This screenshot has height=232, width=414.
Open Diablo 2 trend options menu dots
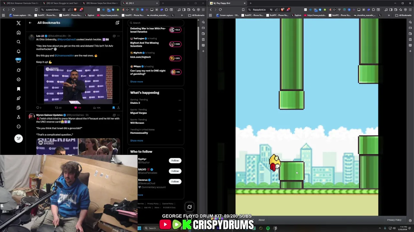[x=180, y=100]
